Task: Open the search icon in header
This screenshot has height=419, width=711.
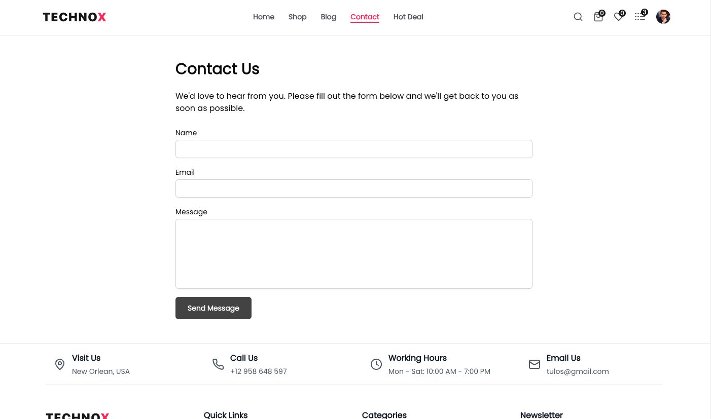Action: pyautogui.click(x=578, y=17)
